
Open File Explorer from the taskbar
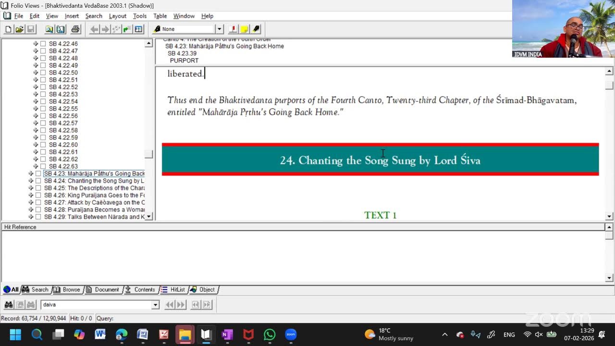pyautogui.click(x=185, y=334)
